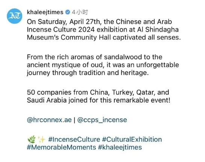The width and height of the screenshot is (205, 162).
Task: Click the 4小时 post timestamp
Action: pos(80,12)
